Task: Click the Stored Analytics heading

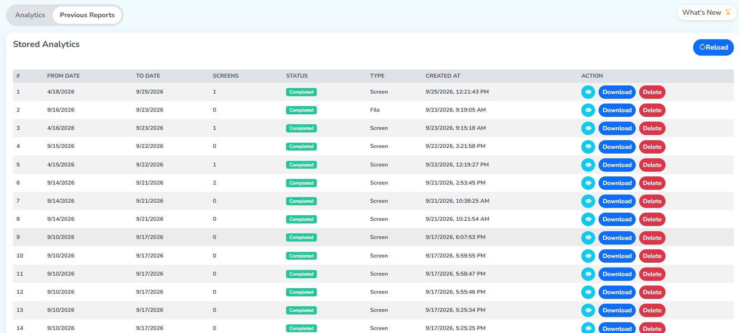Action: click(46, 44)
